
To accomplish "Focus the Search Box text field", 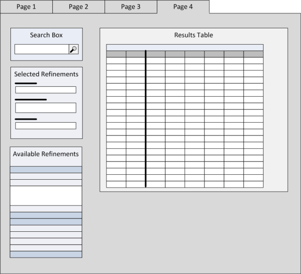I will point(42,49).
